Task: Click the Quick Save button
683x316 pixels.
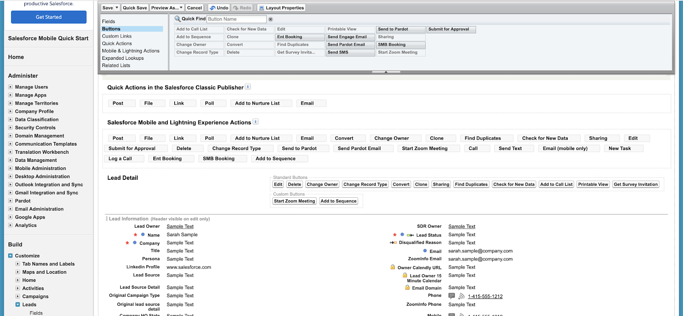Action: (x=135, y=8)
